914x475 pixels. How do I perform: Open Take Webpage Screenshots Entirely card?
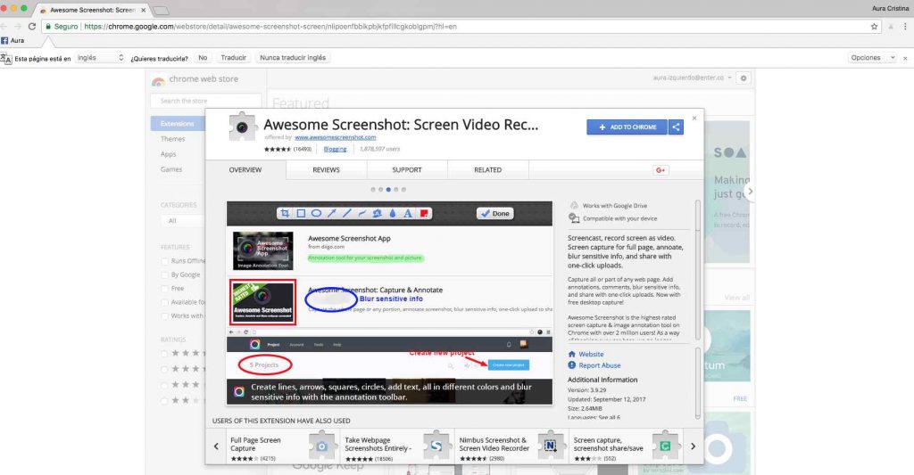397,447
